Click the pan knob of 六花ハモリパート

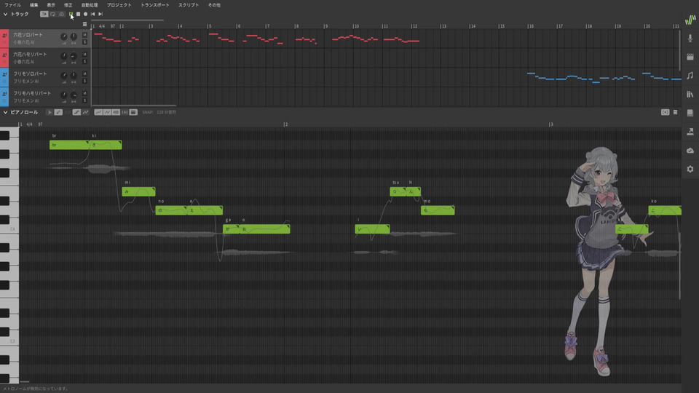pos(74,56)
